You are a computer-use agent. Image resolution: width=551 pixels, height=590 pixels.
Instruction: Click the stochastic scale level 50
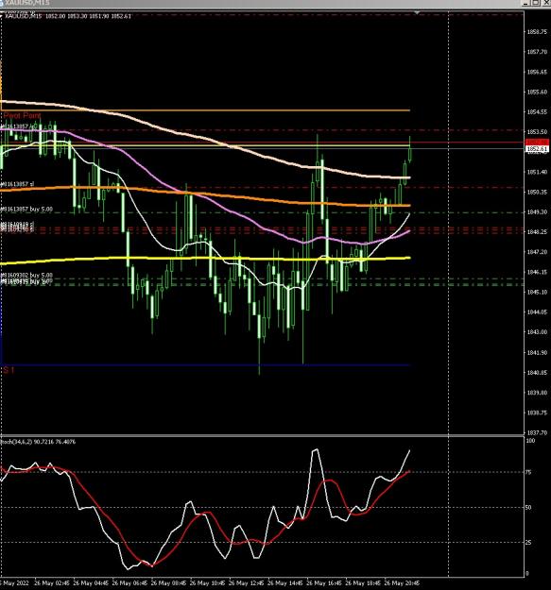(528, 508)
